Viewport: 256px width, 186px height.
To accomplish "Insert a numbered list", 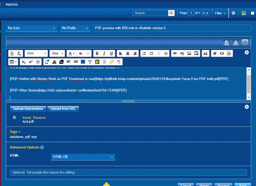I will click(144, 54).
